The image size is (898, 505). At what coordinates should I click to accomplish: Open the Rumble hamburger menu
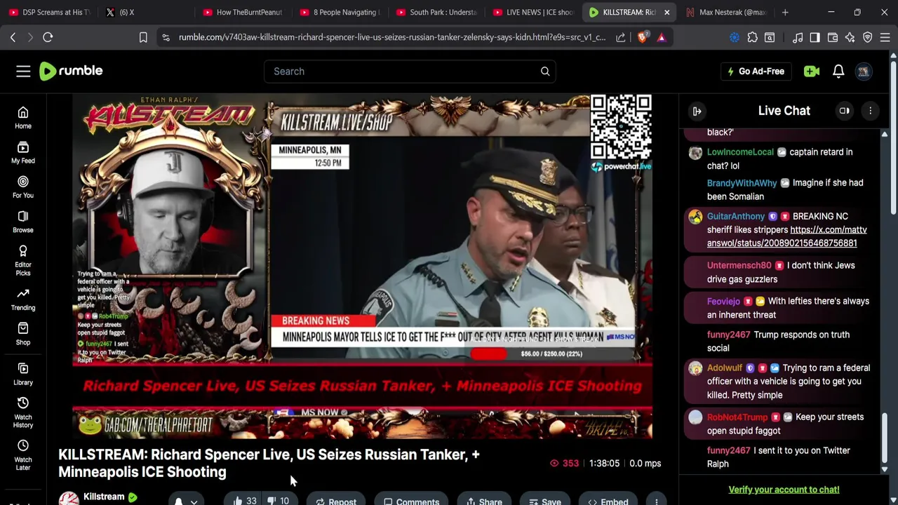23,71
